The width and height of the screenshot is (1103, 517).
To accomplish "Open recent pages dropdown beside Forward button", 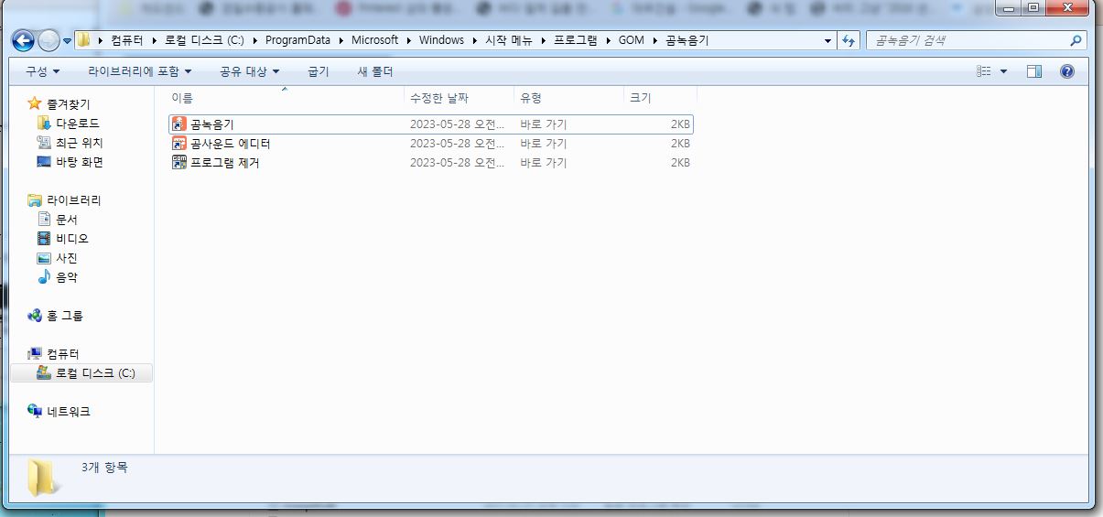I will 68,41.
